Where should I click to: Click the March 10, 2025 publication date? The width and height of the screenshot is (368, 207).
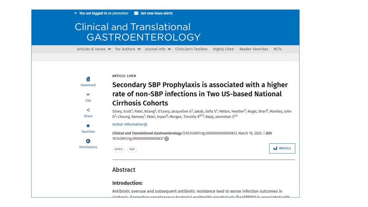click(250, 133)
